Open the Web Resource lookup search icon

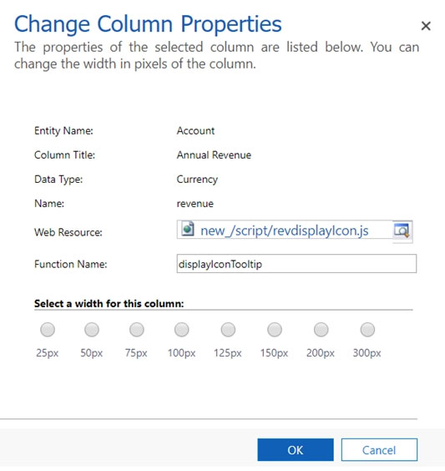click(402, 231)
